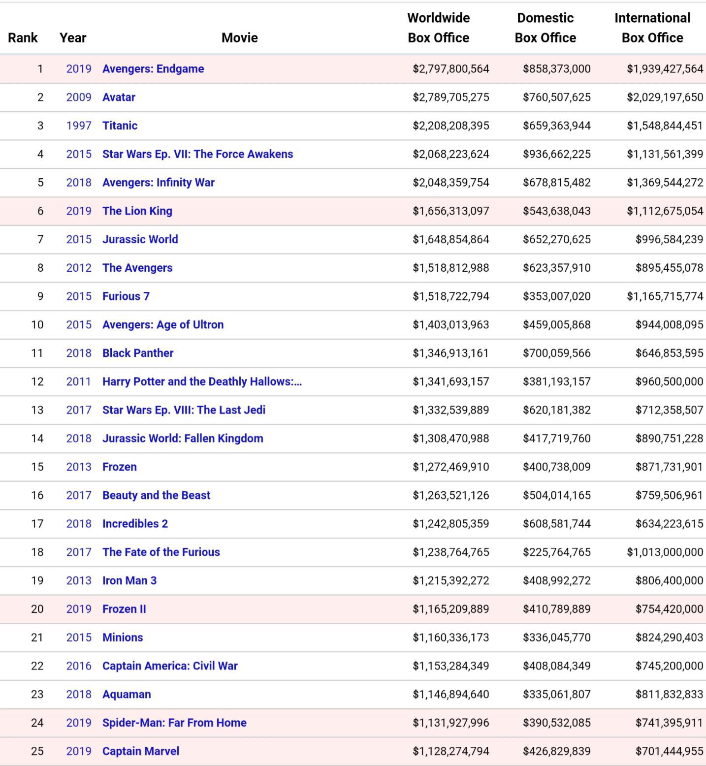Open Harry Potter and the Deathly Hallows link
The height and width of the screenshot is (766, 706).
(202, 382)
